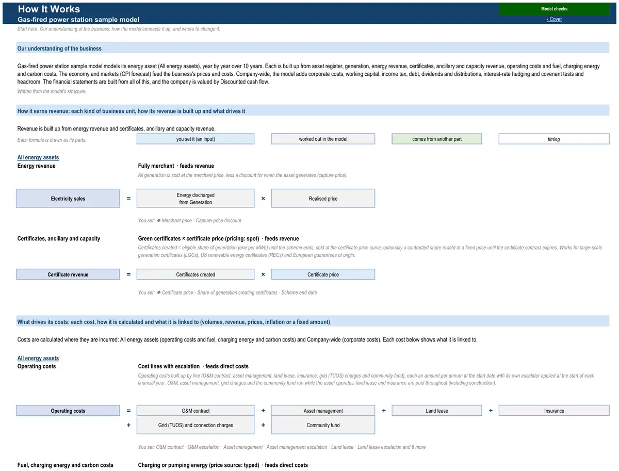
Task: Select the Land lease box
Action: pos(437,411)
